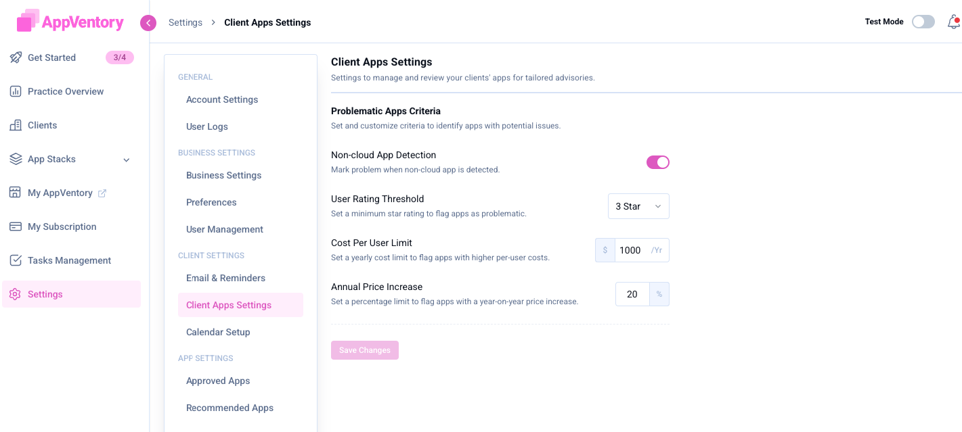Collapse sidebar with the pink back arrow
962x432 pixels.
pyautogui.click(x=148, y=23)
